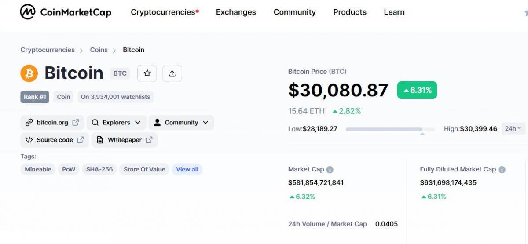The height and width of the screenshot is (244, 528).
Task: Click the 6.32% market cap change
Action: coord(302,197)
